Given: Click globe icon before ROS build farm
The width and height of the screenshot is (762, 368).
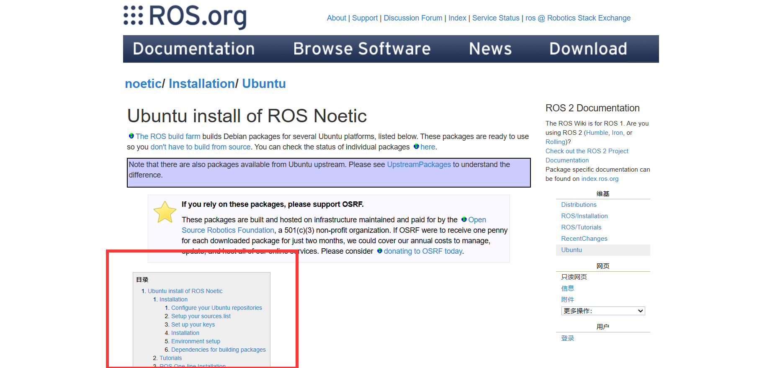Looking at the screenshot, I should click(x=131, y=136).
